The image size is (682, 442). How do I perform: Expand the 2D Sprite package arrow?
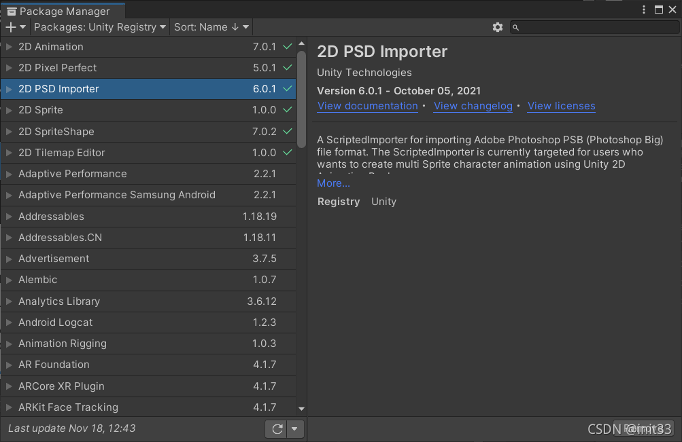[x=9, y=110]
